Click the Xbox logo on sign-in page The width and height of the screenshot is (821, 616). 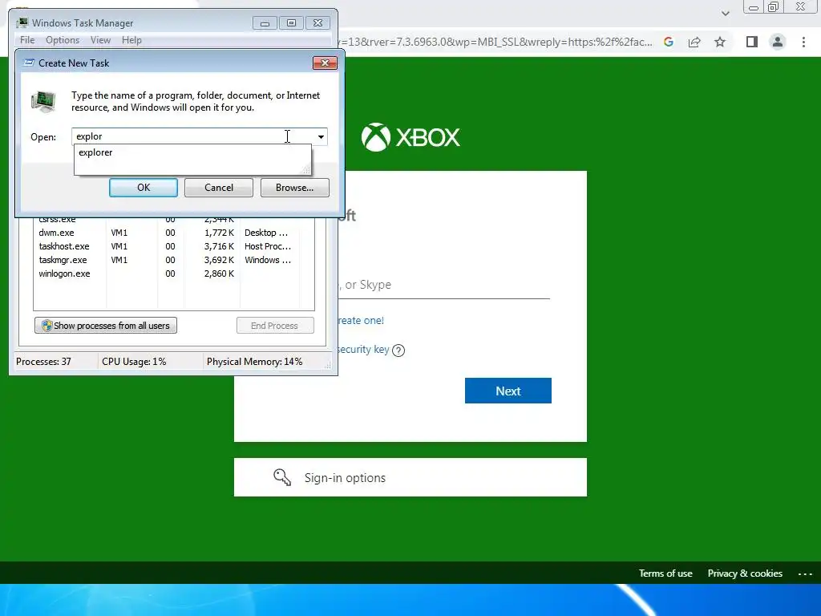point(410,137)
